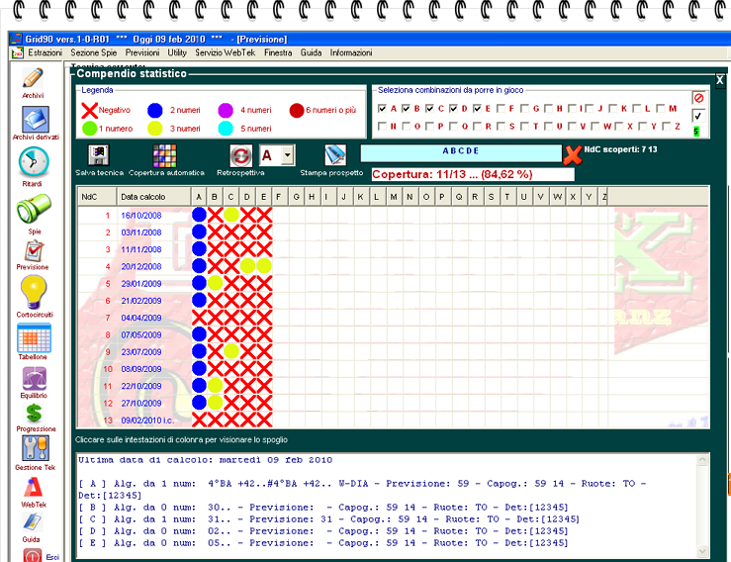Viewport: 731px width, 562px height.
Task: Open the Utility menu
Action: click(177, 52)
